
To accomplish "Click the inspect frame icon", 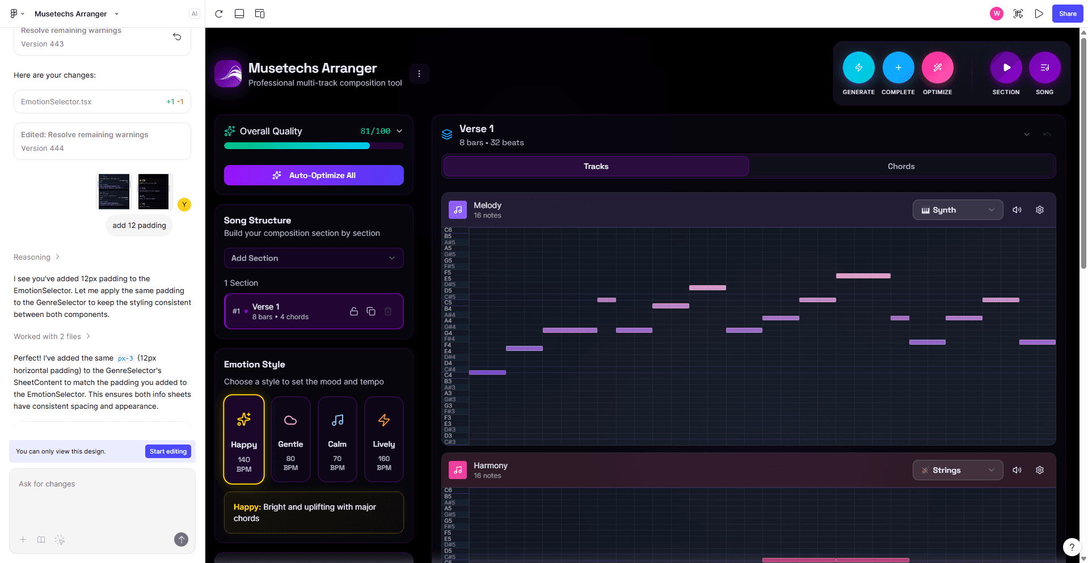I will 1018,14.
